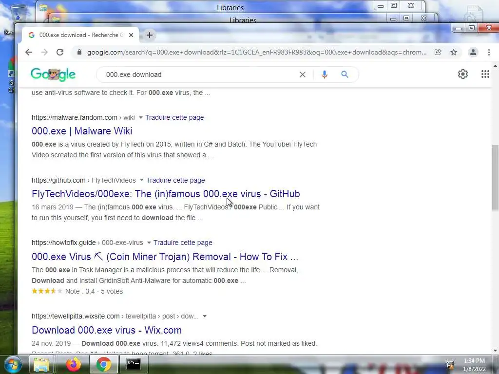View site security padlock info
The height and width of the screenshot is (374, 499).
79,52
